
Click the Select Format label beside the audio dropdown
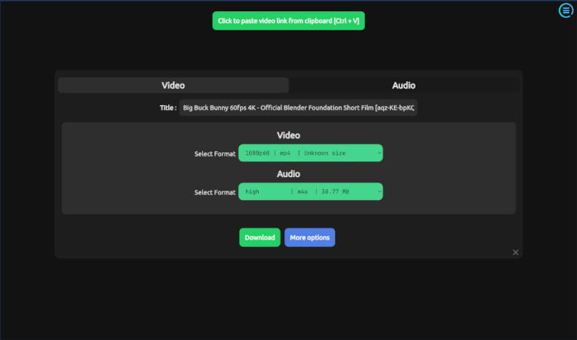click(x=215, y=193)
